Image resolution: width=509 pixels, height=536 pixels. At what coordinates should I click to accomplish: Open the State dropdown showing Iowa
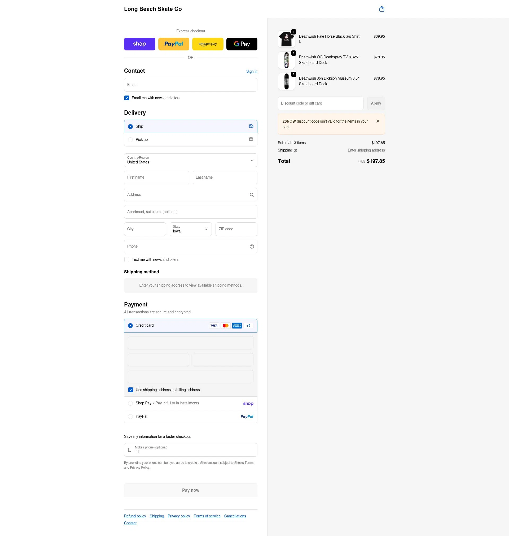coord(190,229)
